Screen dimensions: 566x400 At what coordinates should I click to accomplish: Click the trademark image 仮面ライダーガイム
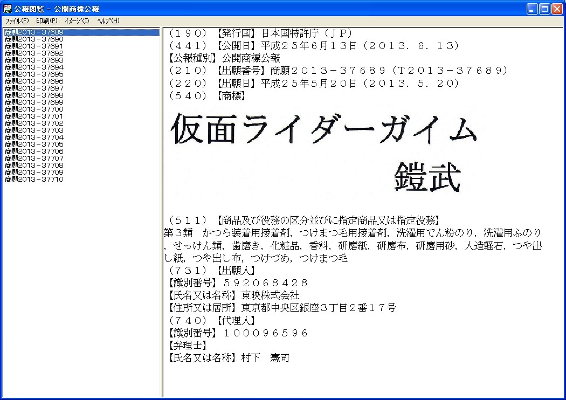(324, 129)
